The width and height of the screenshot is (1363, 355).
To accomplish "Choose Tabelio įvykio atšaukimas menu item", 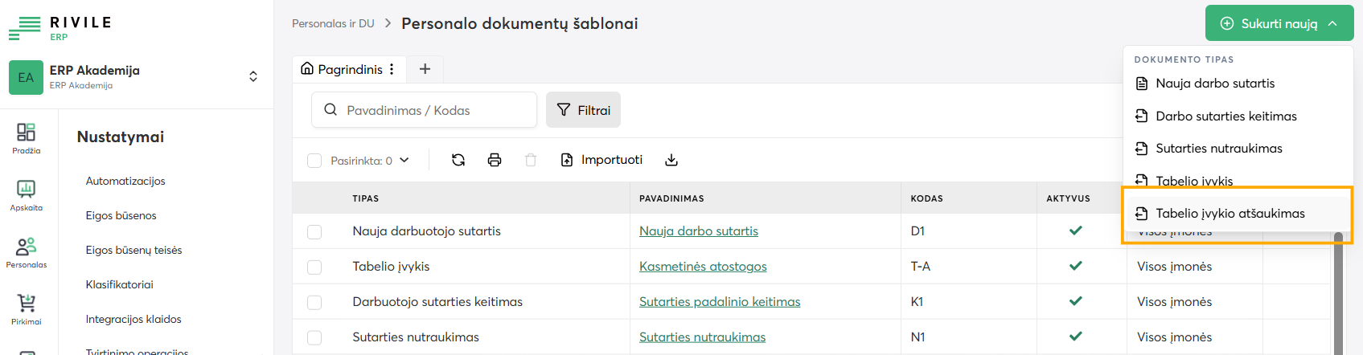I will 1238,214.
